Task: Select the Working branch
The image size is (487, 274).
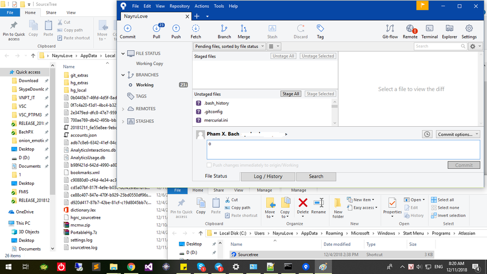Action: [x=144, y=85]
